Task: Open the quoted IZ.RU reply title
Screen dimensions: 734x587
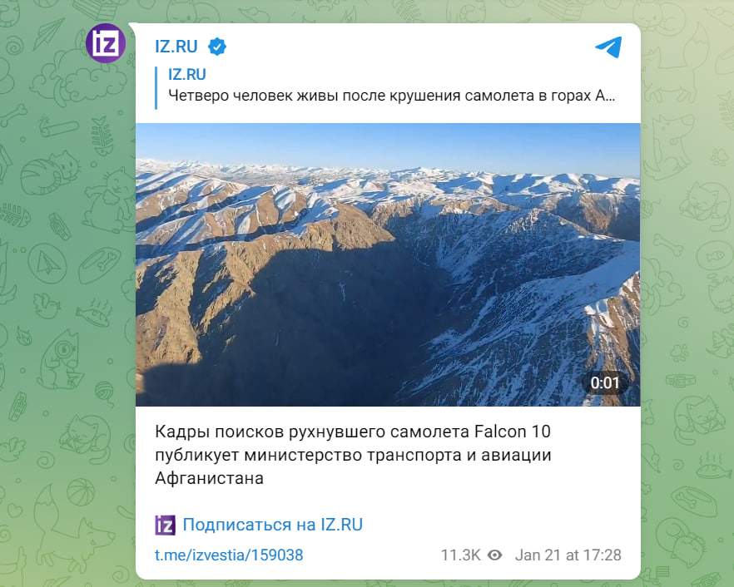Action: point(186,74)
